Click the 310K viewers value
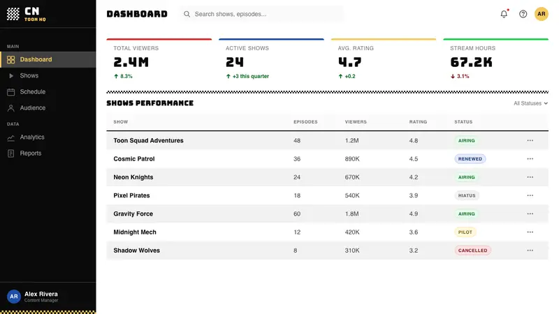The height and width of the screenshot is (314, 559). pos(352,251)
